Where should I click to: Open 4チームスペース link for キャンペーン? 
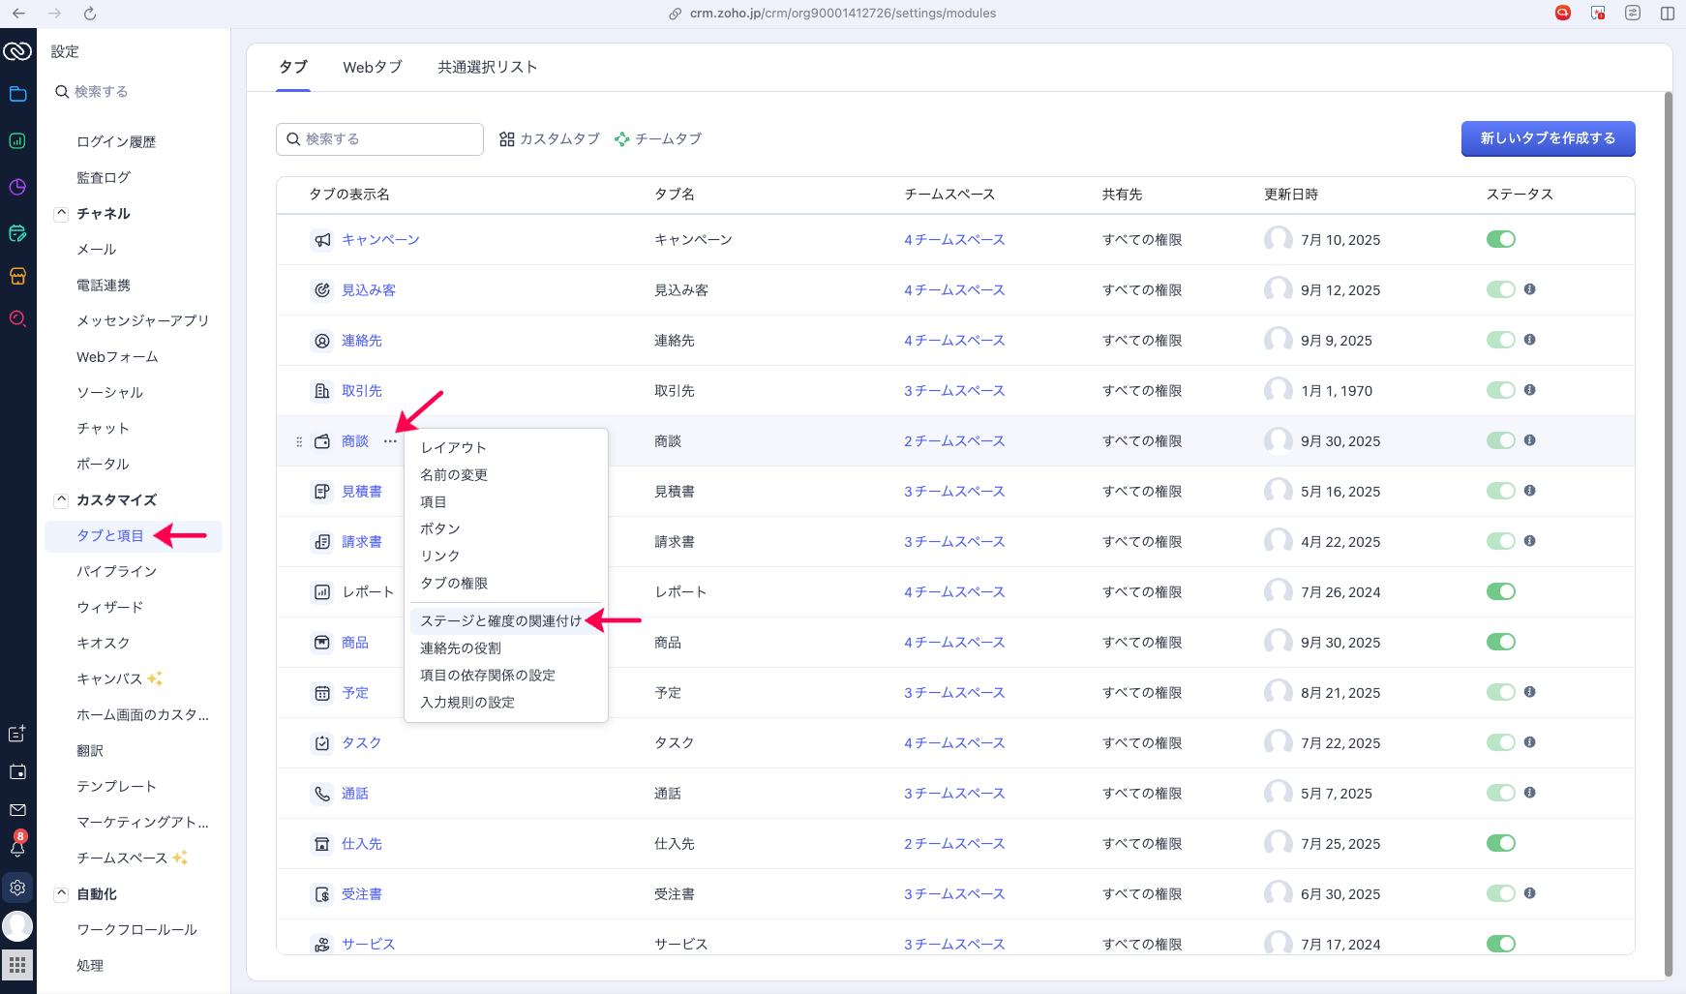[953, 239]
